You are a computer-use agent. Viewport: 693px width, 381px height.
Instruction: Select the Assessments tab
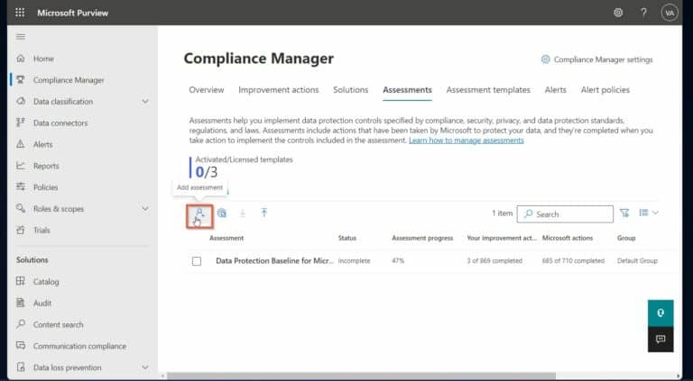click(x=407, y=90)
